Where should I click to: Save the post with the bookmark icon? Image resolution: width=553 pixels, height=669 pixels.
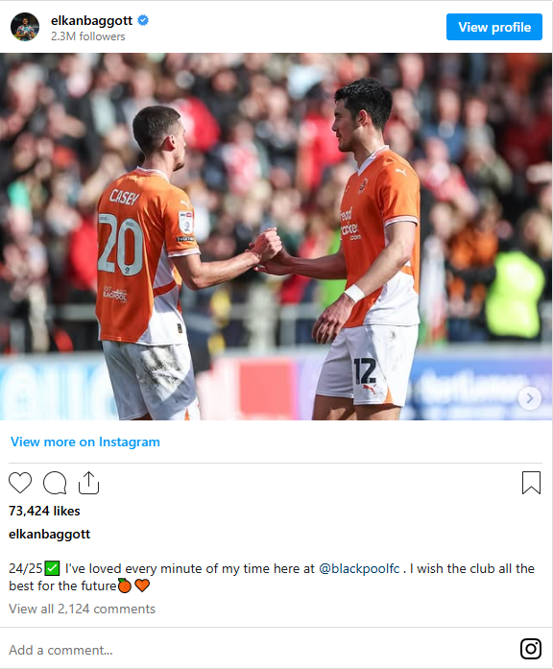tap(531, 483)
